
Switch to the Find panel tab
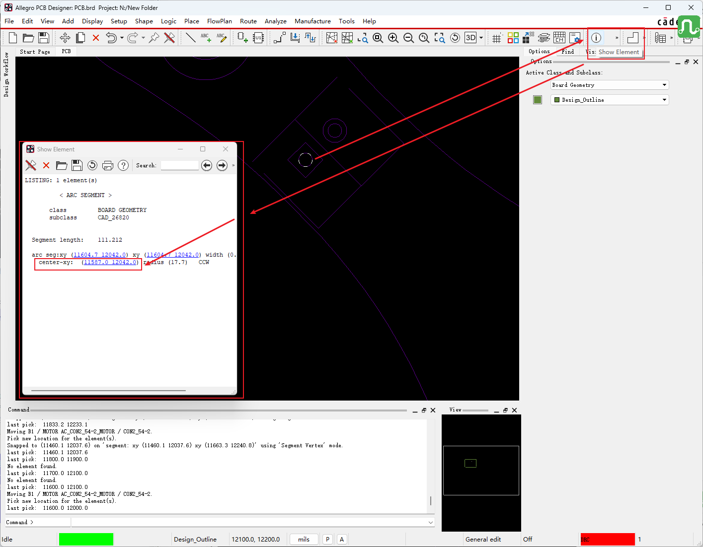pos(568,52)
